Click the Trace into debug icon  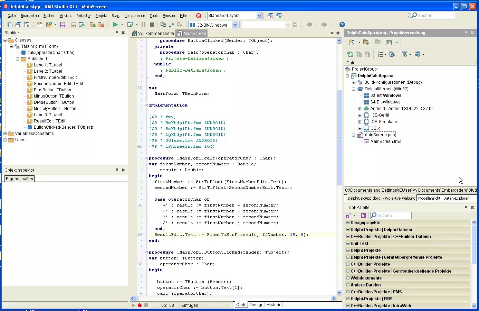pos(163,25)
